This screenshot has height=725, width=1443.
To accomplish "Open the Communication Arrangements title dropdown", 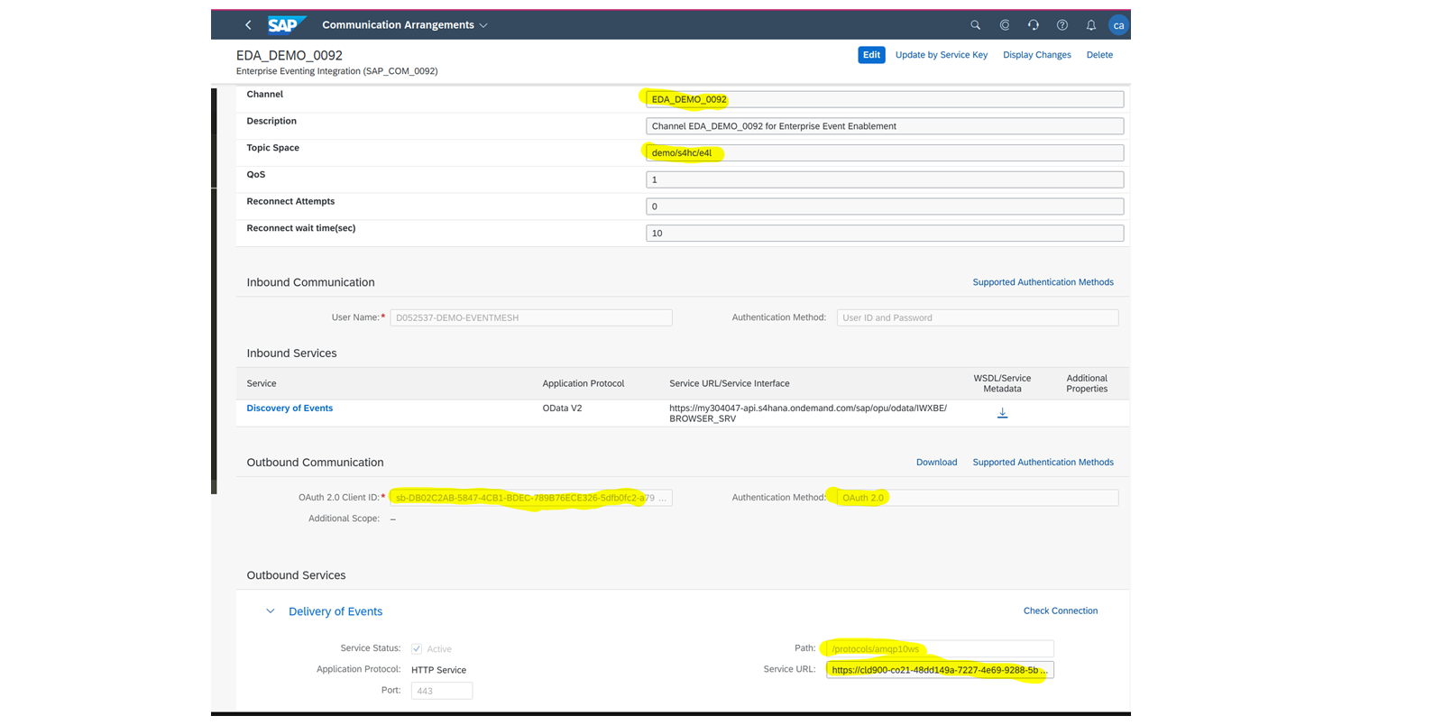I will click(x=405, y=25).
